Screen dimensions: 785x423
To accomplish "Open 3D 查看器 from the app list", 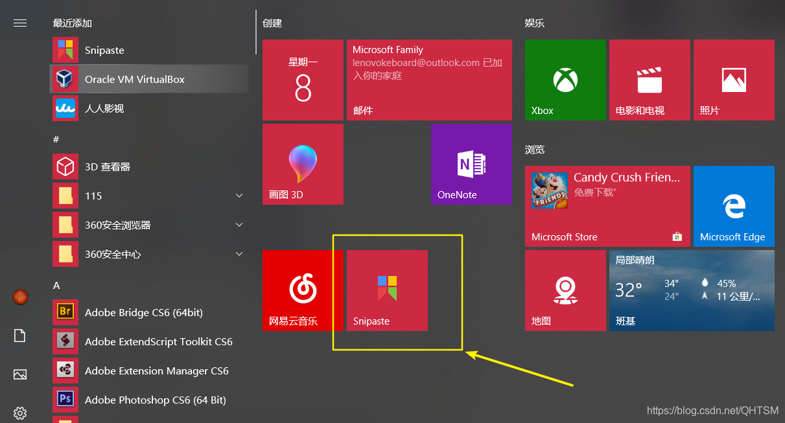I will (149, 166).
